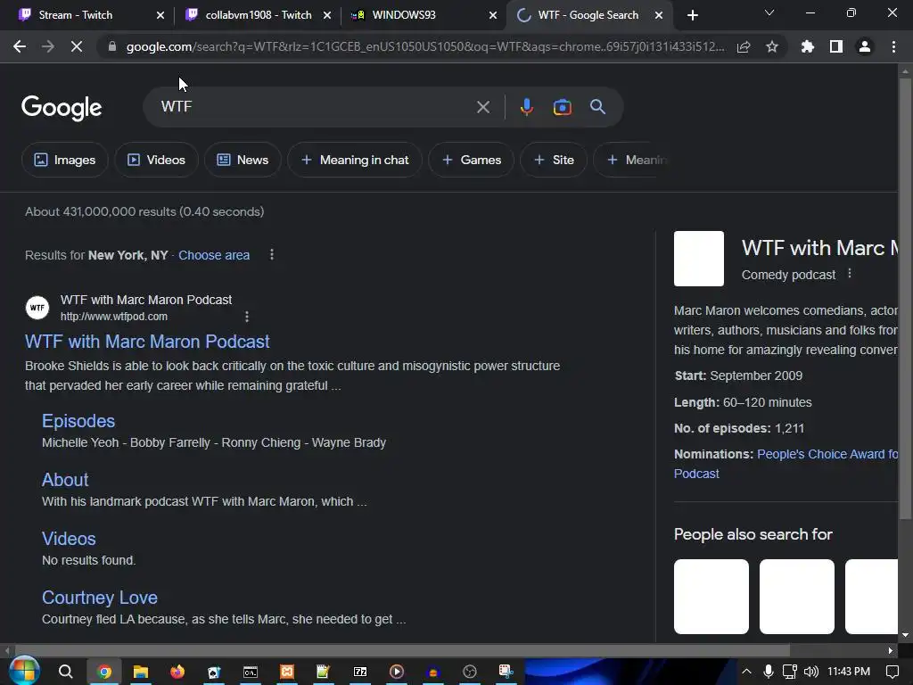Open the Episodes sitelink
This screenshot has height=685, width=913.
click(78, 421)
